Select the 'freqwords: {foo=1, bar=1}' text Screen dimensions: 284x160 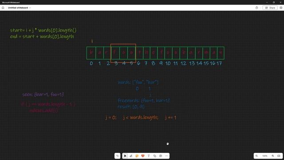144,100
